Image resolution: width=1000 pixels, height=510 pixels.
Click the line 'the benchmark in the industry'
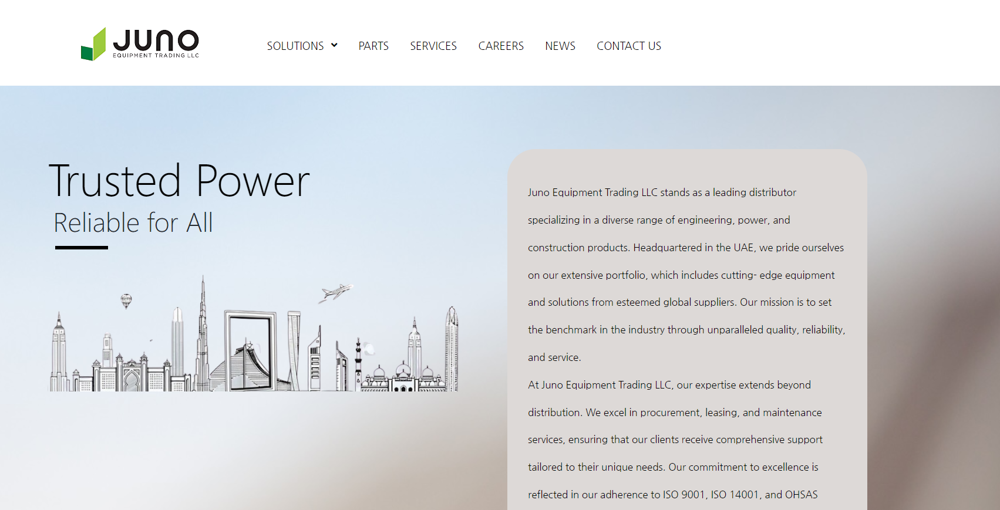click(686, 330)
